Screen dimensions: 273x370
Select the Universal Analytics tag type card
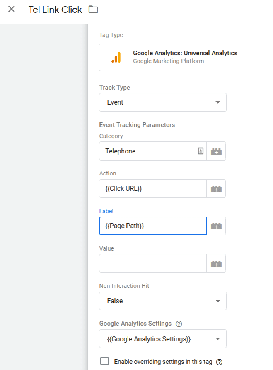(186, 57)
